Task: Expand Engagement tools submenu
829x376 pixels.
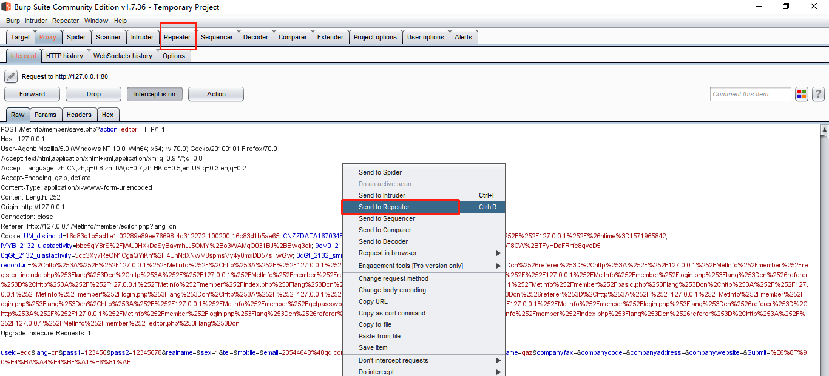Action: click(424, 266)
